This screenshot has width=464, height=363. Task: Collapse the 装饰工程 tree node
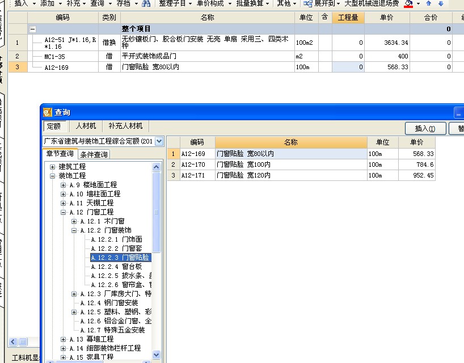[x=52, y=176]
